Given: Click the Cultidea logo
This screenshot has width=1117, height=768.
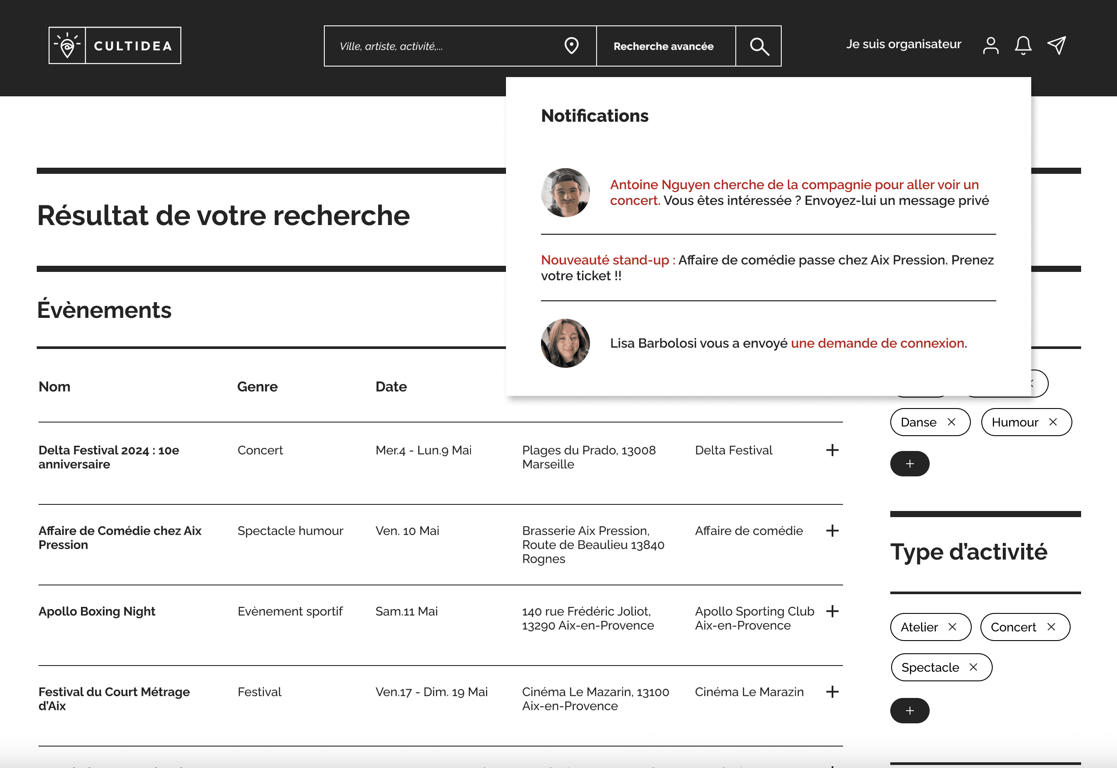Looking at the screenshot, I should (115, 45).
